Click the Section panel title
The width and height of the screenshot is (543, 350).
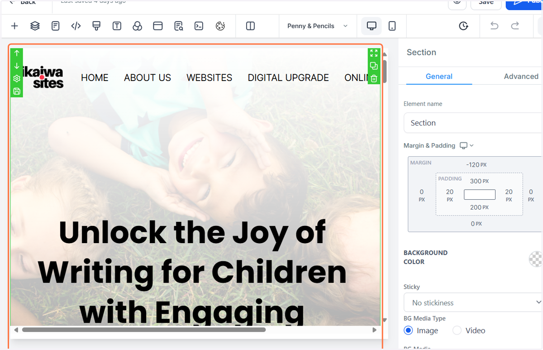421,53
